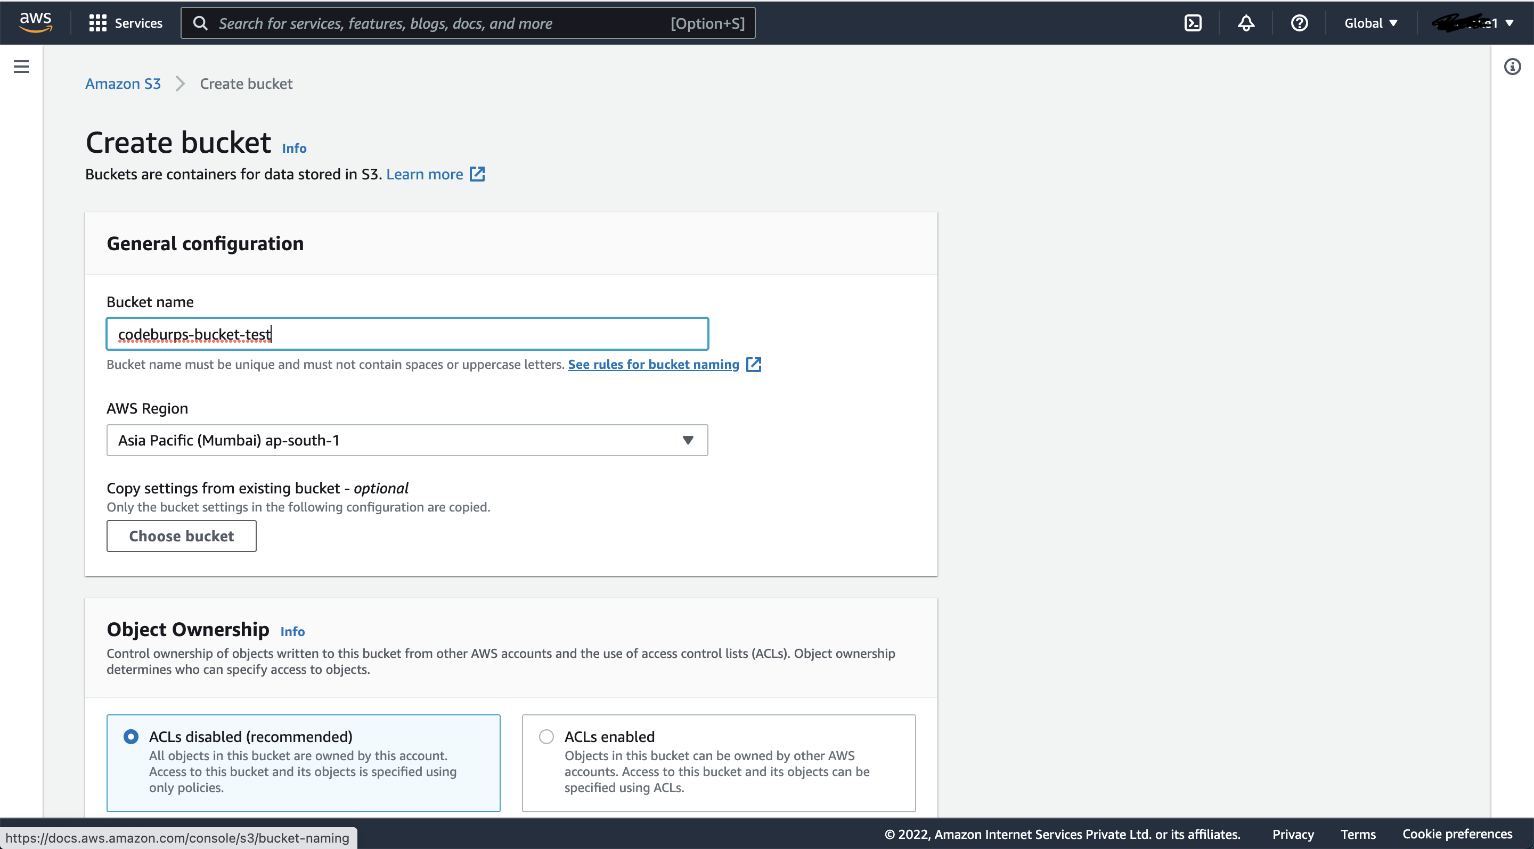Screen dimensions: 1534x849
Task: Click the AWS logo home icon
Action: coord(36,22)
